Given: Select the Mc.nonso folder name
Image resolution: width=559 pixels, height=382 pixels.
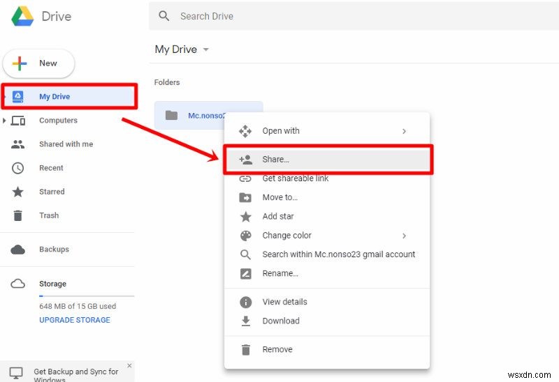Looking at the screenshot, I should point(206,116).
